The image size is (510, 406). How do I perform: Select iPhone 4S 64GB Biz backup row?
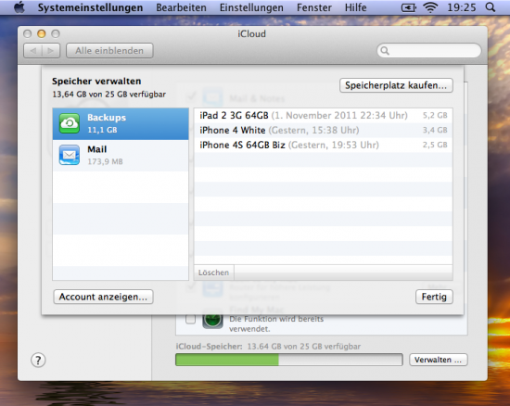pyautogui.click(x=324, y=145)
